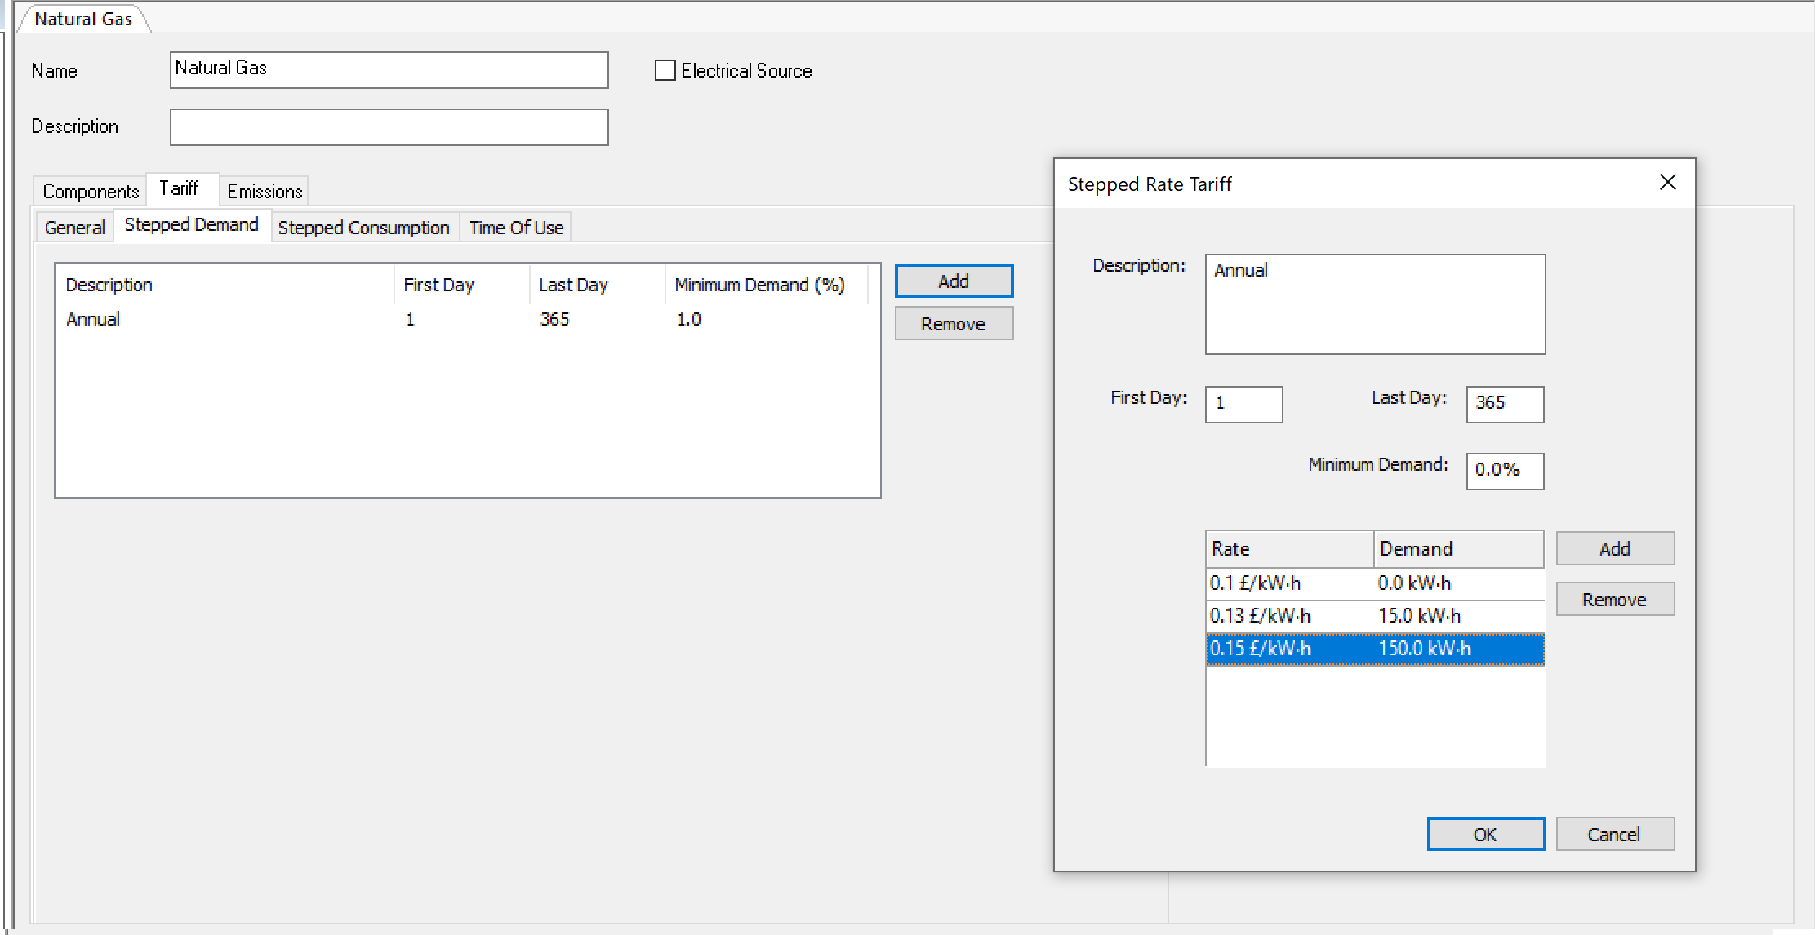Click the Remove button in Stepped Rate Tariff

pos(1613,599)
